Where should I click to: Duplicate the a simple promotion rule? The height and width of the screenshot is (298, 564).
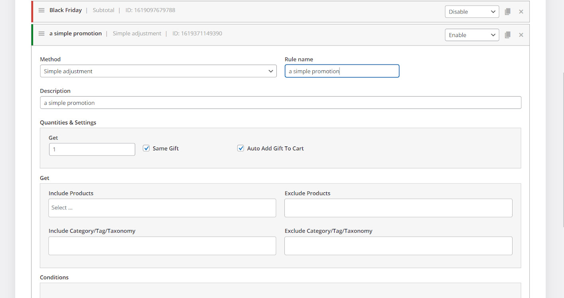[507, 35]
